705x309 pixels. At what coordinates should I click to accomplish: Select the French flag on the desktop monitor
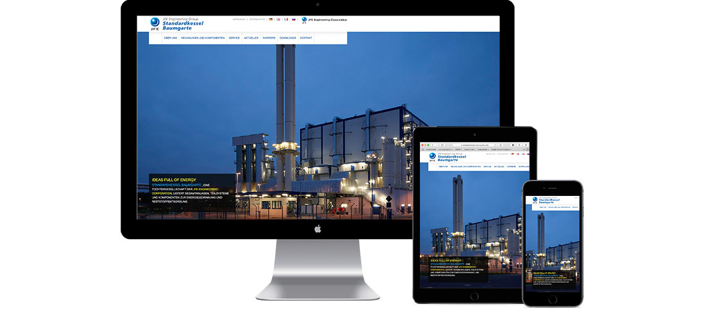286,19
